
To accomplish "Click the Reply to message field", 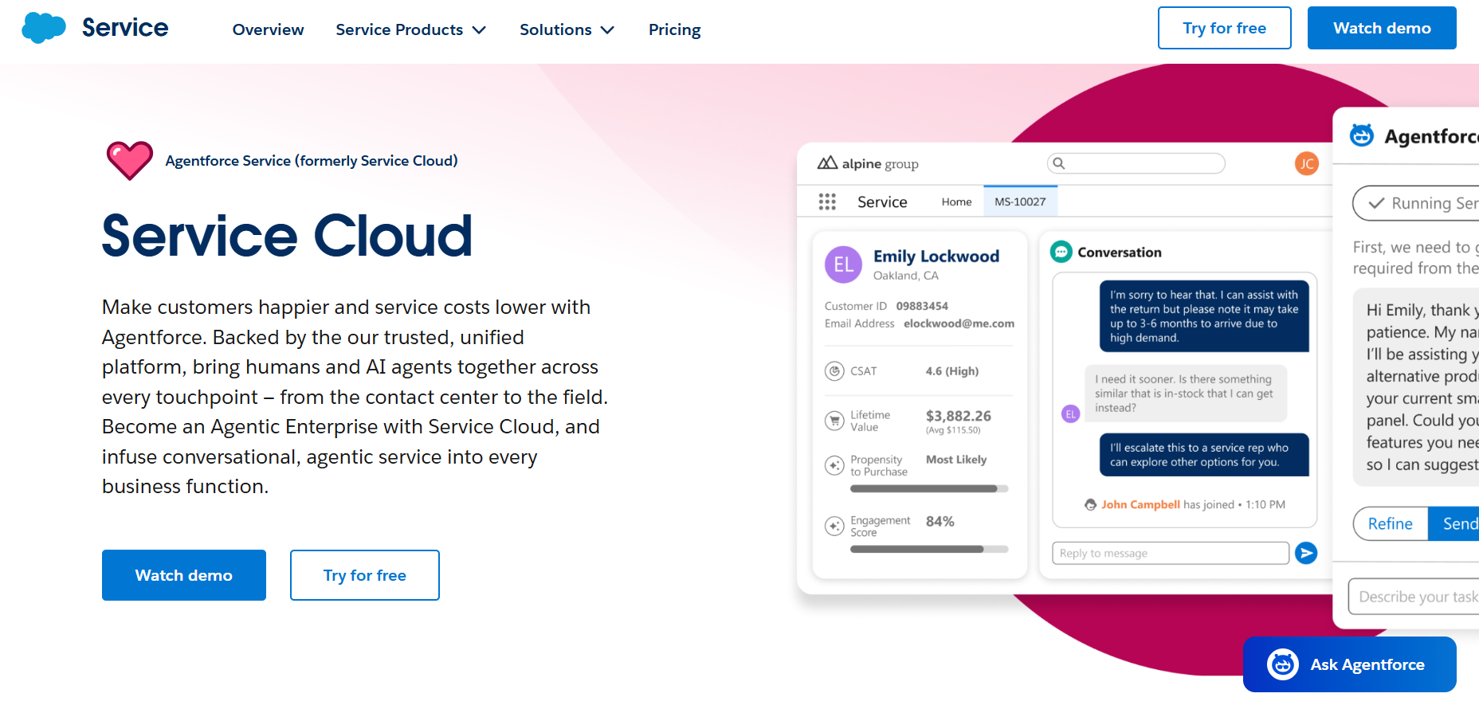I will (x=1171, y=553).
